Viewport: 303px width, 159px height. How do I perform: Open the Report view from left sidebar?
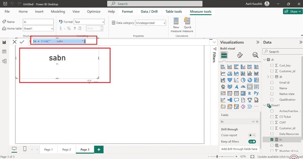pos(4,42)
